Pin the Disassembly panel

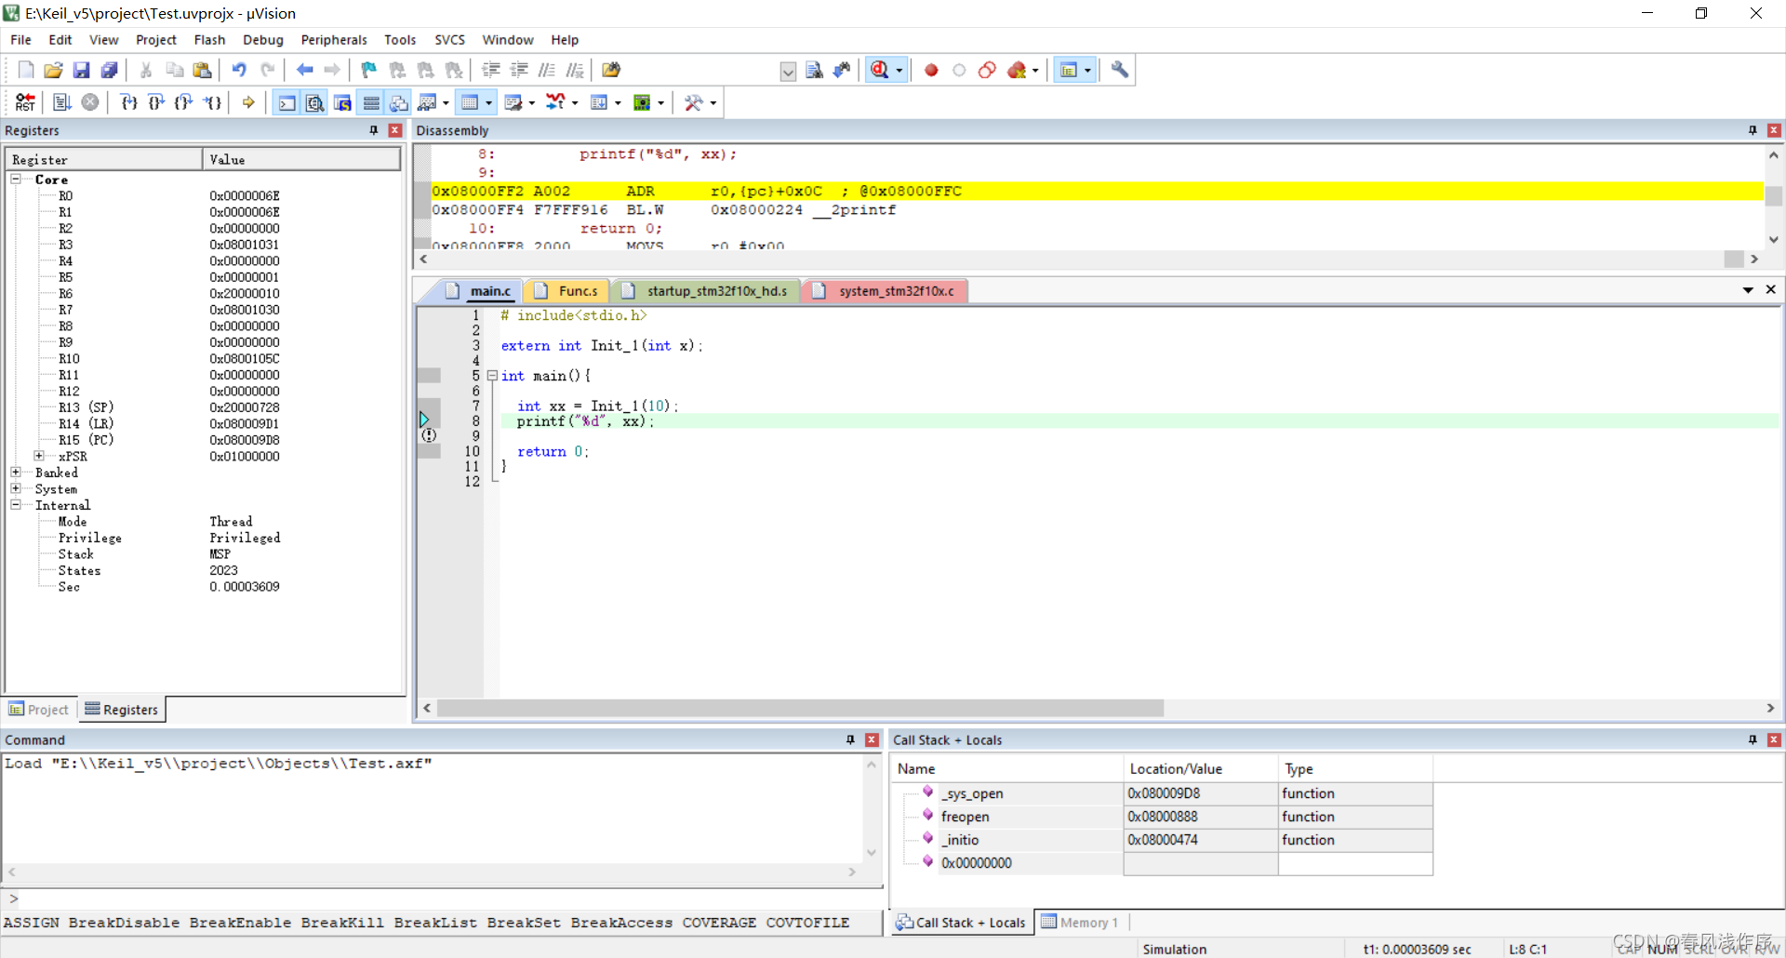click(x=1753, y=130)
